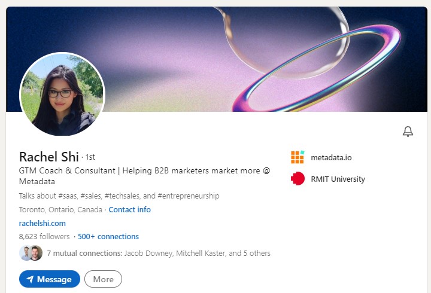The height and width of the screenshot is (293, 431).
Task: Click the metadata.io company name
Action: click(x=331, y=157)
